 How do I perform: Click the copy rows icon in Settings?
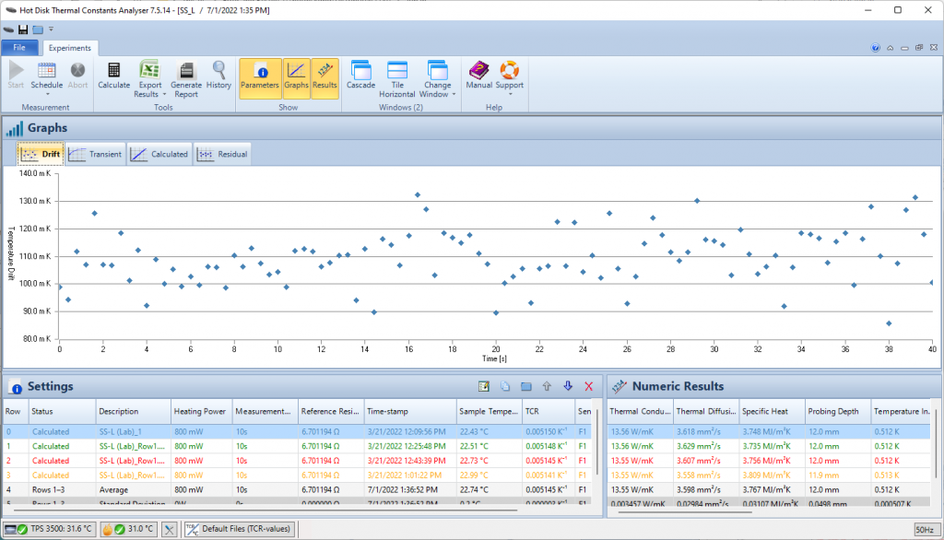[504, 386]
